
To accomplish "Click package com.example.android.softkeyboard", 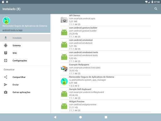I will pos(86,92).
